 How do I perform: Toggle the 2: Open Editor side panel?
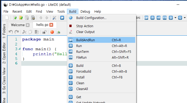click(x=4, y=53)
